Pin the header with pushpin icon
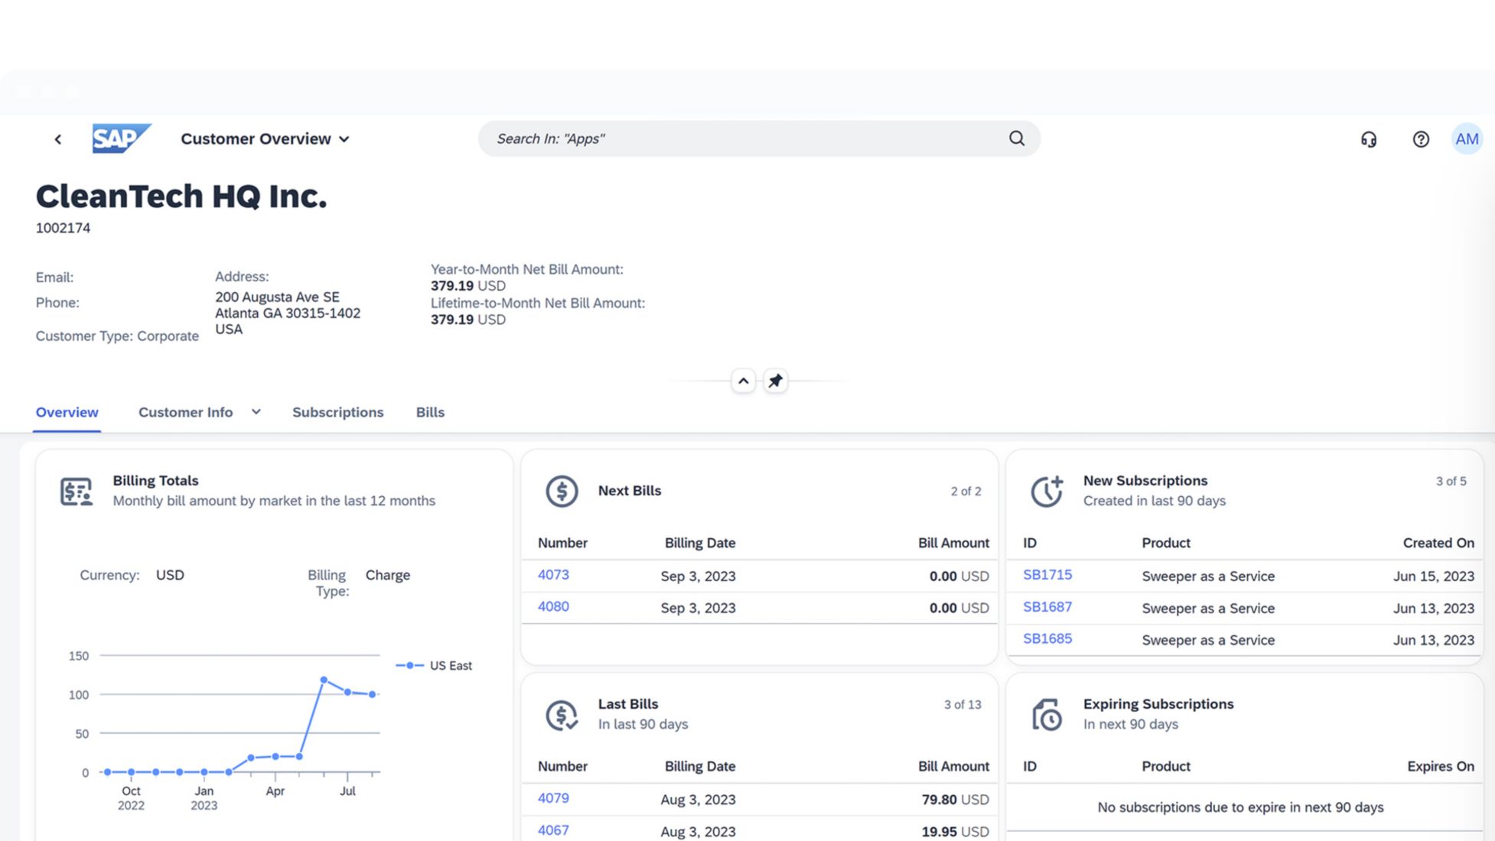Viewport: 1495px width, 841px height. click(x=775, y=381)
